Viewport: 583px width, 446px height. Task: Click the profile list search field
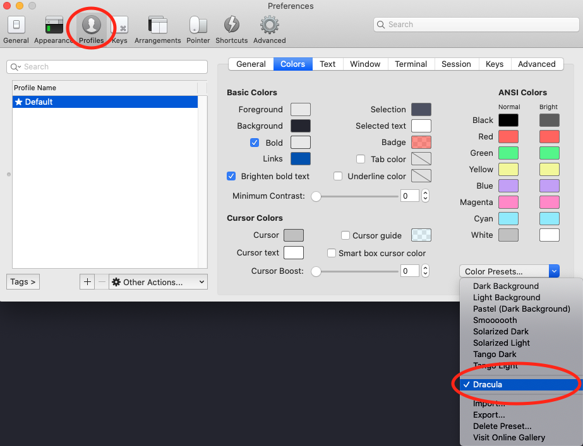(107, 67)
